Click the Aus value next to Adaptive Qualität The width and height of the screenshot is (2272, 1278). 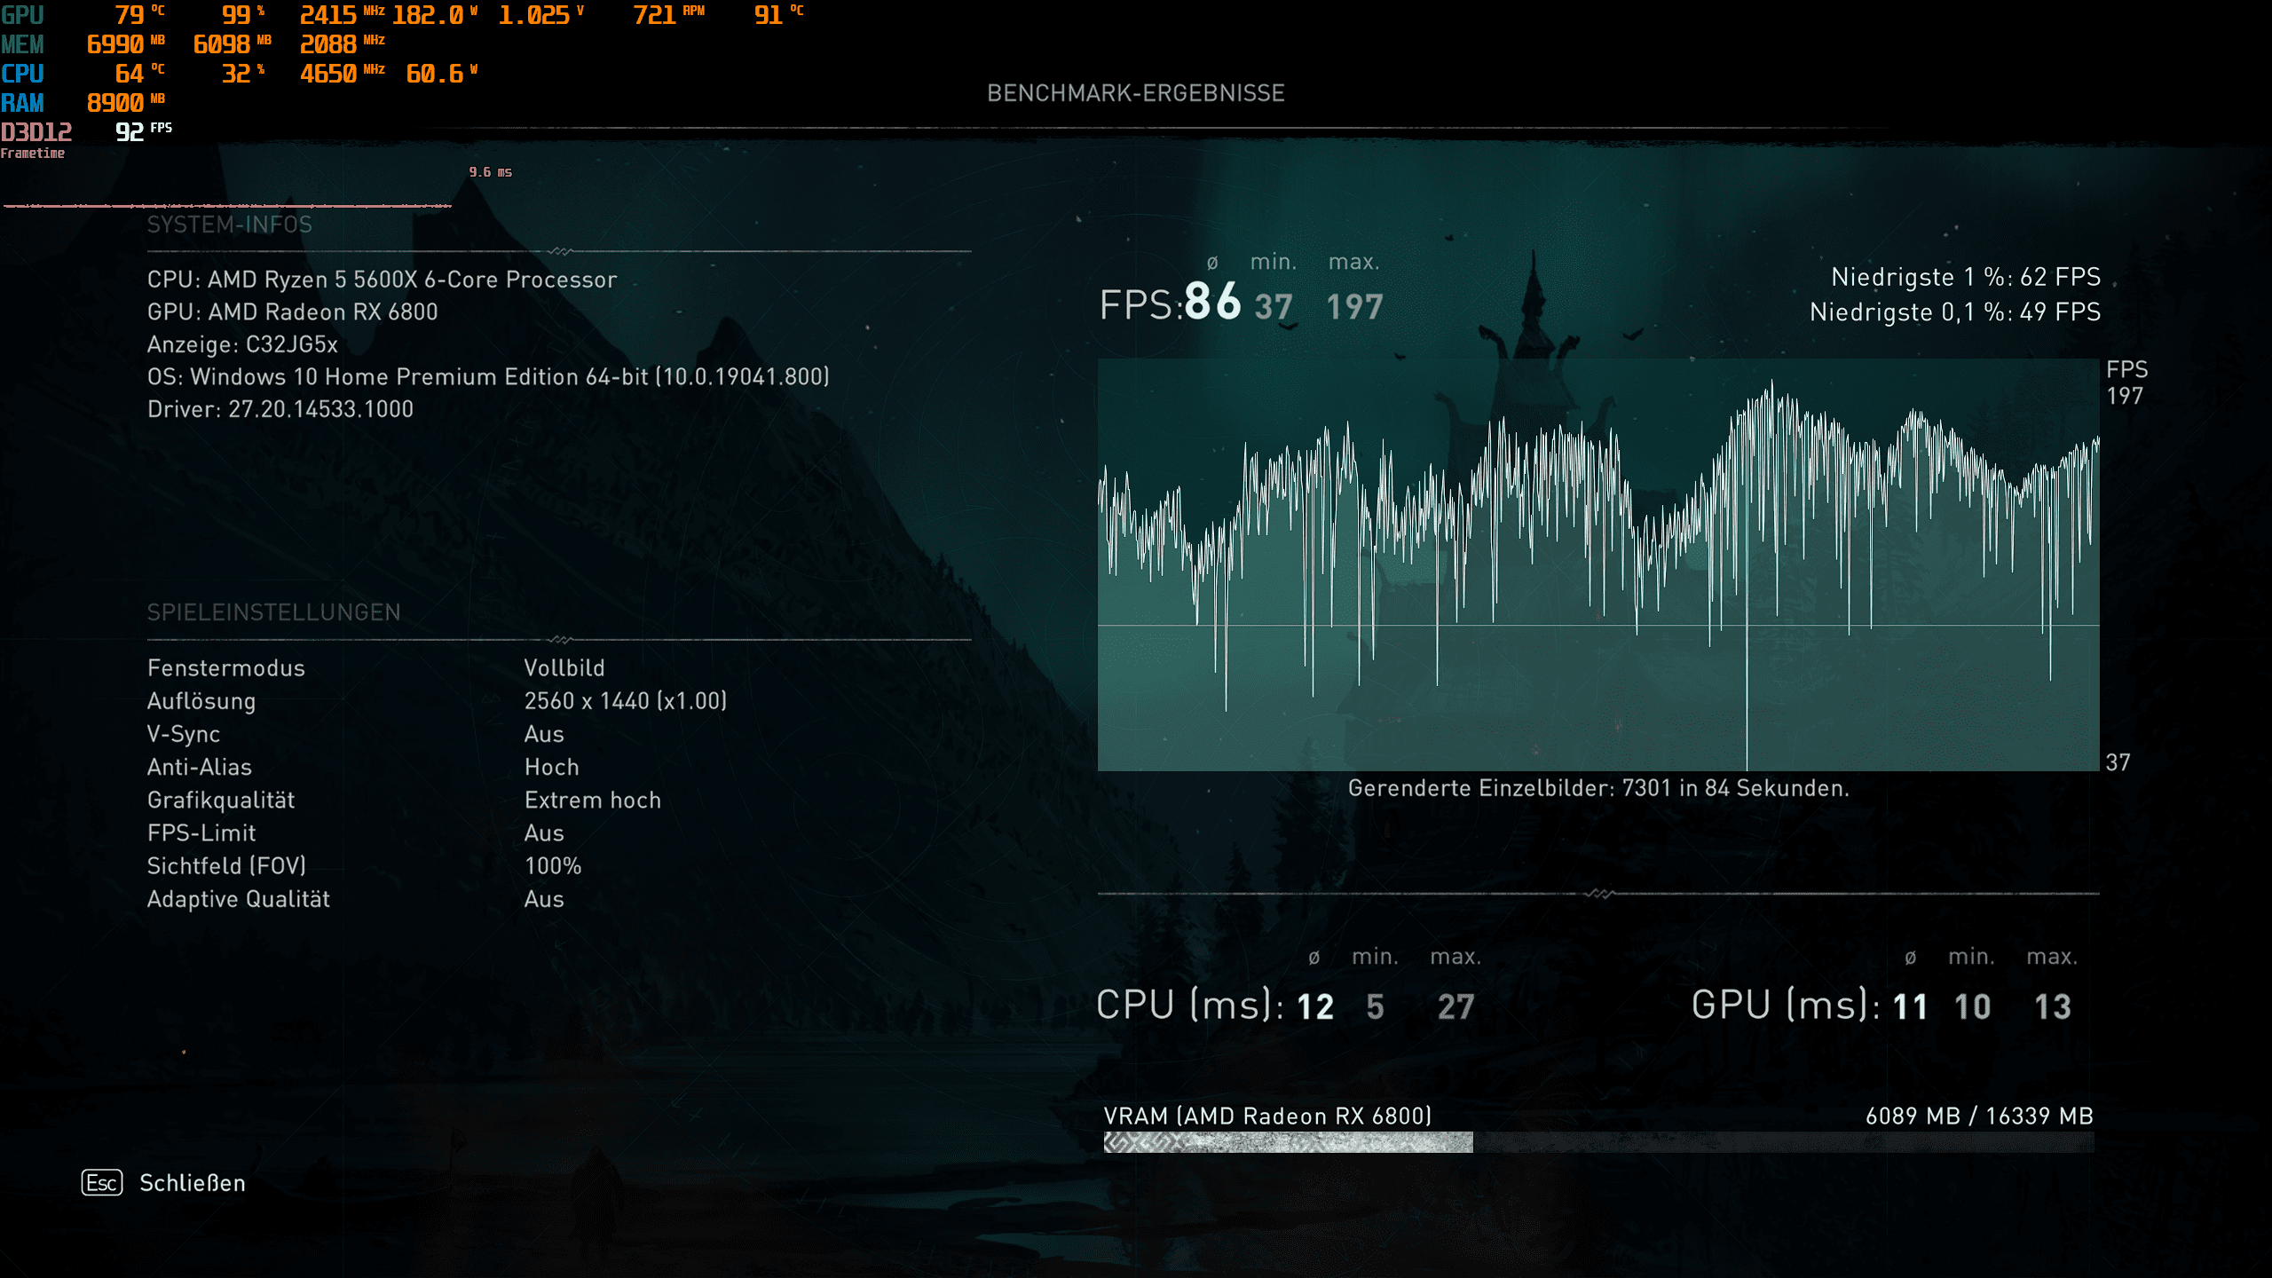pyautogui.click(x=544, y=899)
